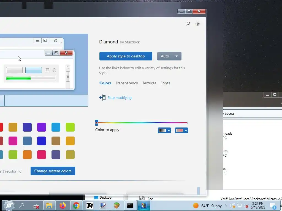
Task: Select Desktop in the background window
Action: (x=103, y=197)
